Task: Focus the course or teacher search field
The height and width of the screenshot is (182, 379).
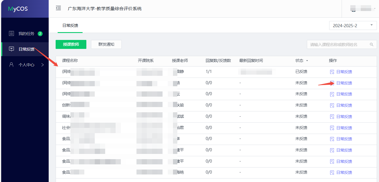Action: [x=338, y=45]
